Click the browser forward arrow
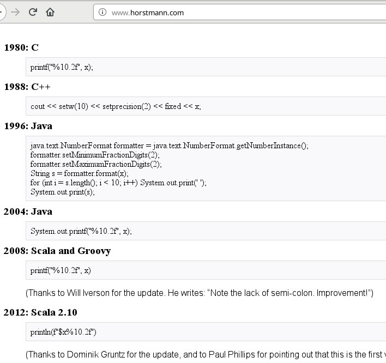Screen dimensions: 386x363 click(x=15, y=12)
